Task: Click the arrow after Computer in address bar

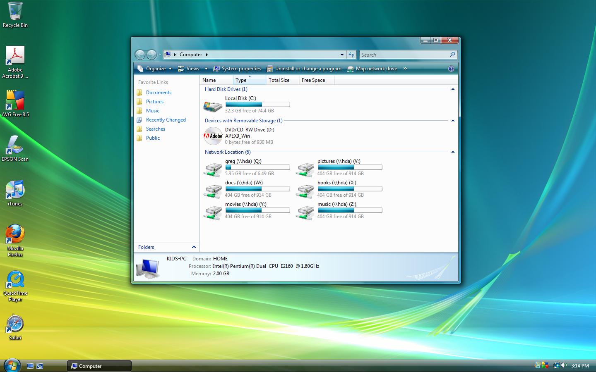Action: tap(207, 55)
